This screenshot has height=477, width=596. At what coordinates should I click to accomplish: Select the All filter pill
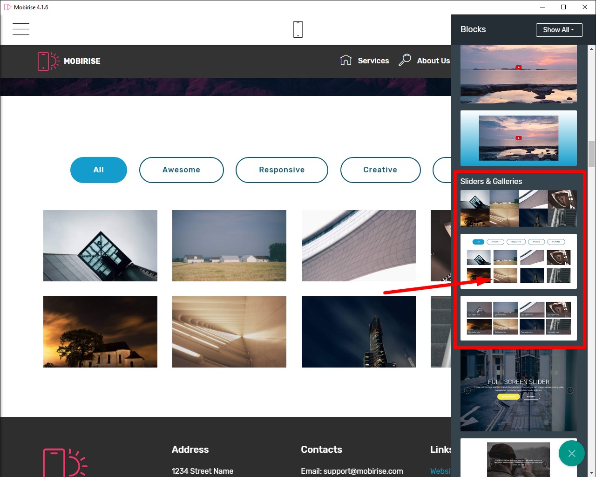point(98,170)
